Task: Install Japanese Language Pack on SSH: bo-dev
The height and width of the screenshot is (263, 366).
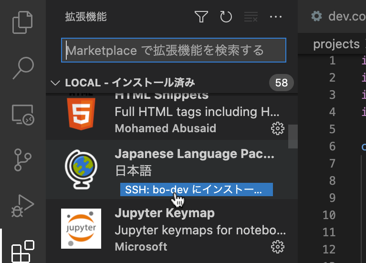Action: point(196,189)
